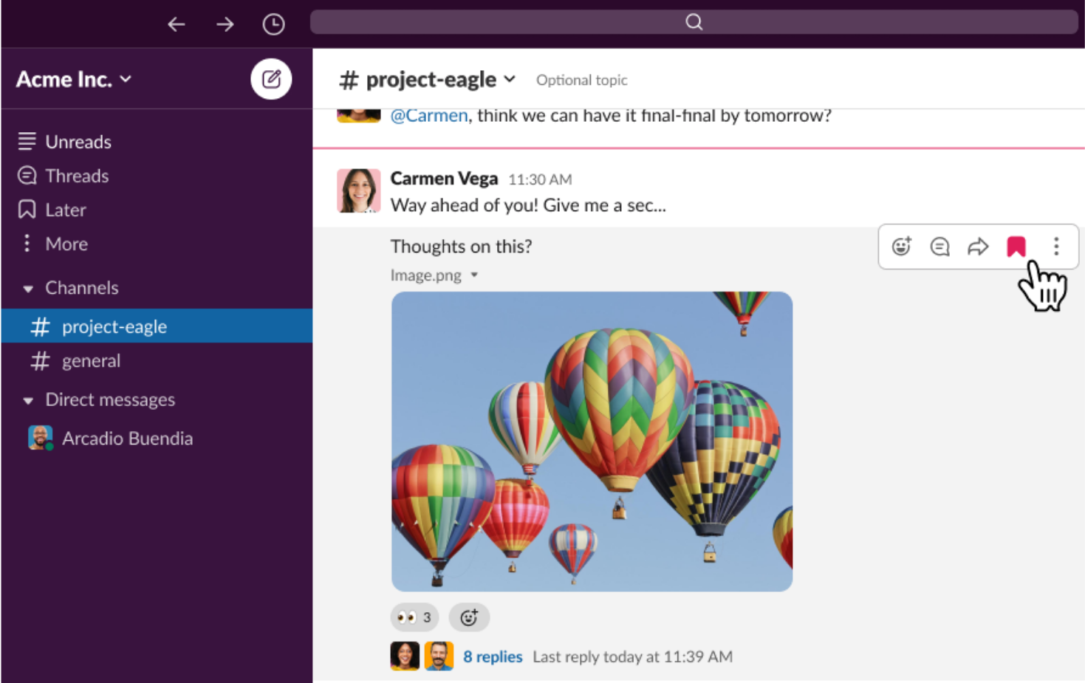The width and height of the screenshot is (1085, 683).
Task: Click the search bar at the top
Action: coord(694,22)
